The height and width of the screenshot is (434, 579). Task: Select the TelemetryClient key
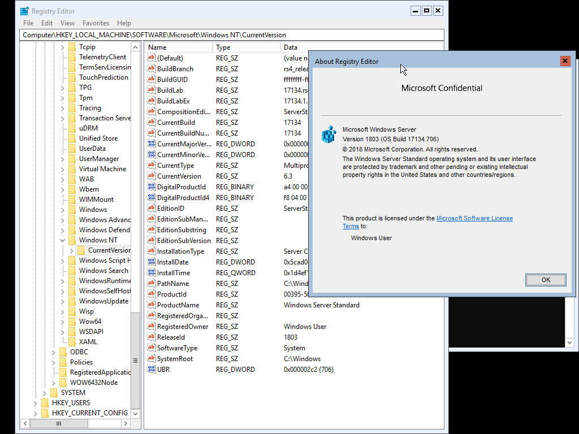[x=102, y=57]
